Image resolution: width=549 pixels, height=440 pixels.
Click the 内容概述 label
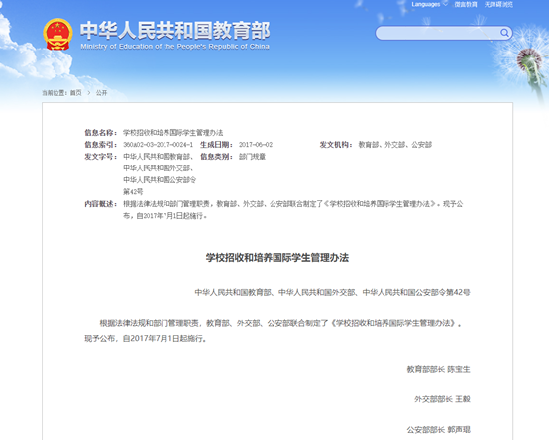(x=100, y=204)
